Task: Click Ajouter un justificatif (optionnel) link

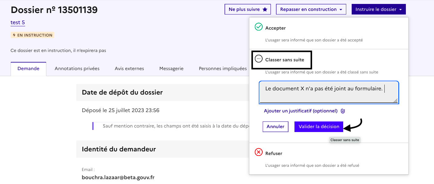Action: (301, 111)
